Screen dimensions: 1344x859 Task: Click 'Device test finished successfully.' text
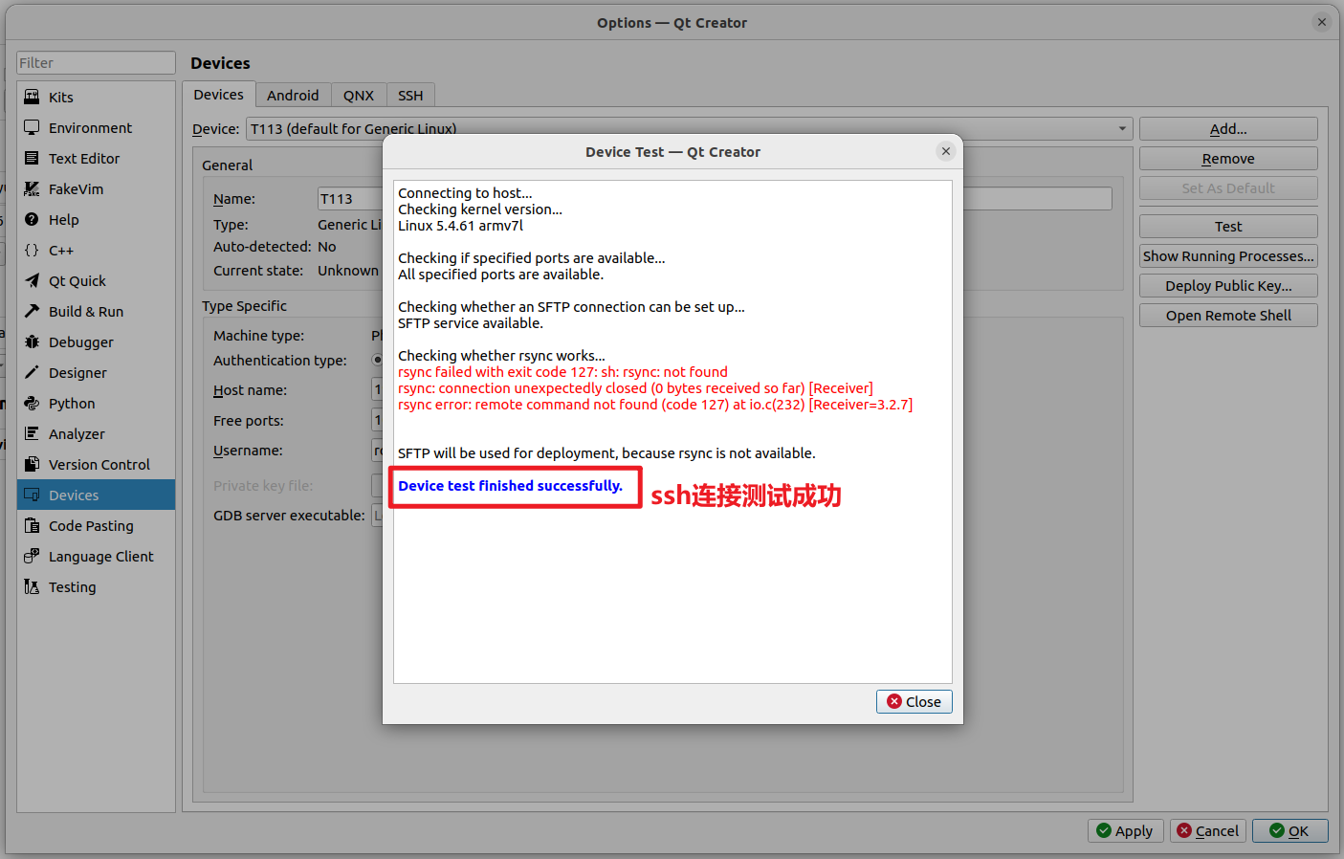(x=510, y=486)
